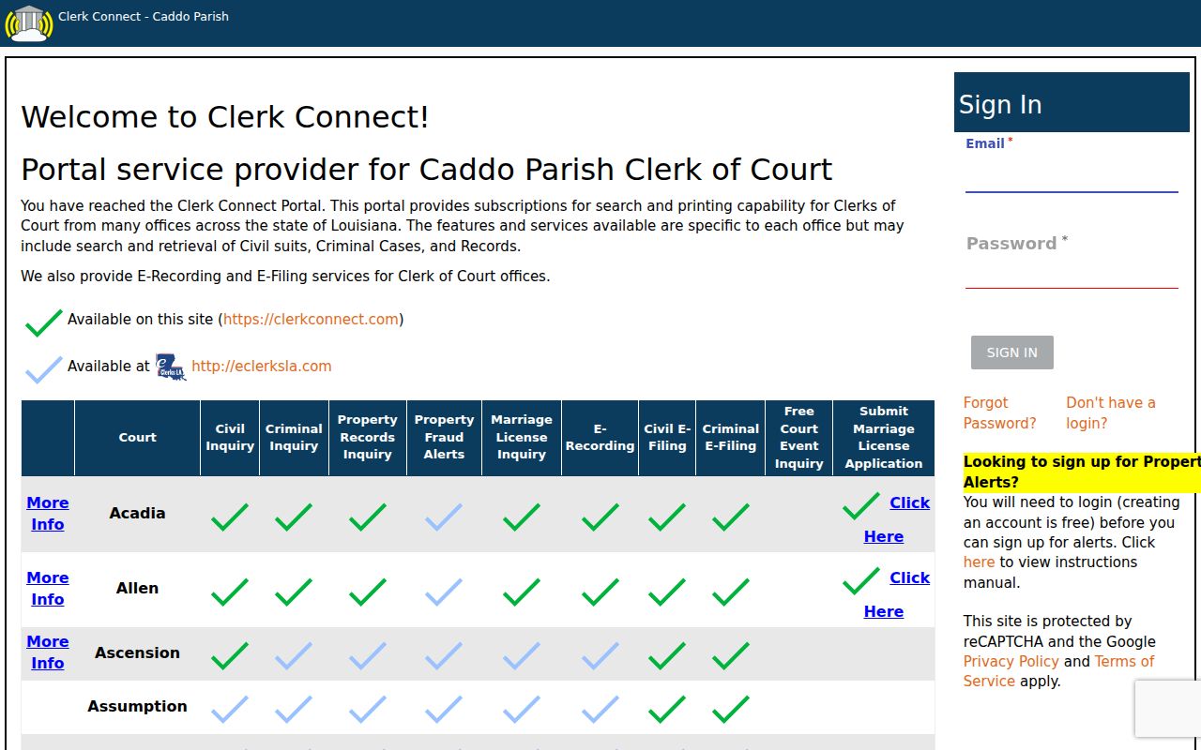Click Acadia's Property Fraud Alerts blue checkmark
Image resolution: width=1201 pixels, height=750 pixels.
(x=444, y=517)
